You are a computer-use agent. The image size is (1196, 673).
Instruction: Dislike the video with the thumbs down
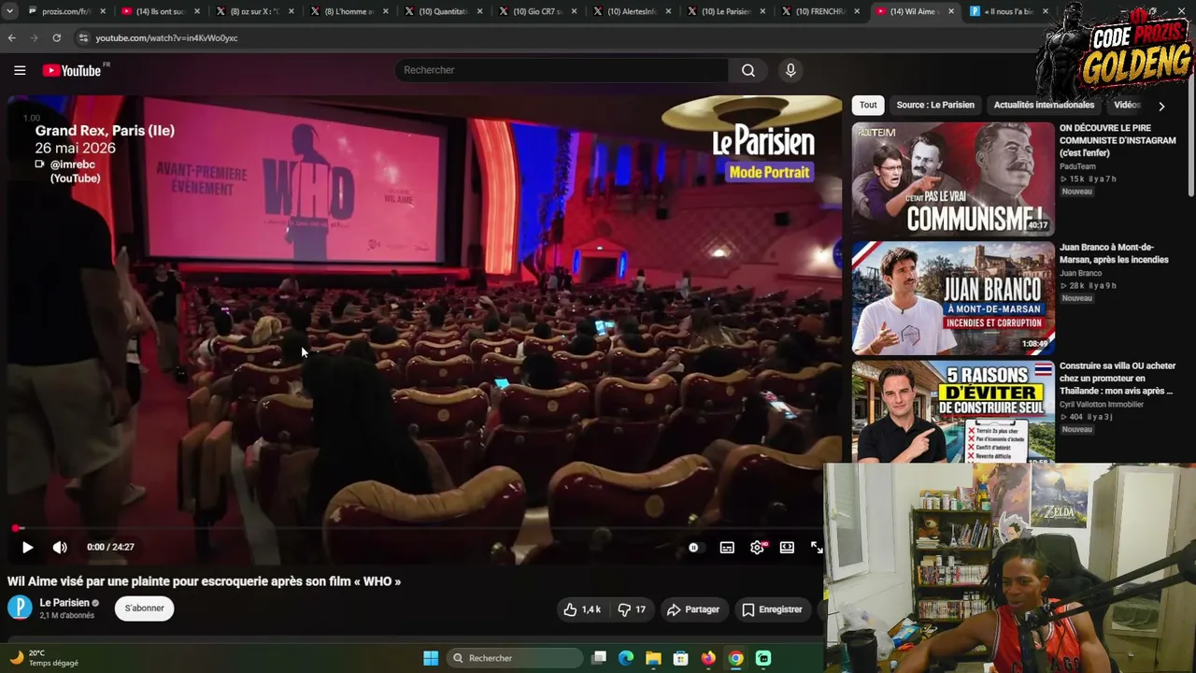[632, 609]
